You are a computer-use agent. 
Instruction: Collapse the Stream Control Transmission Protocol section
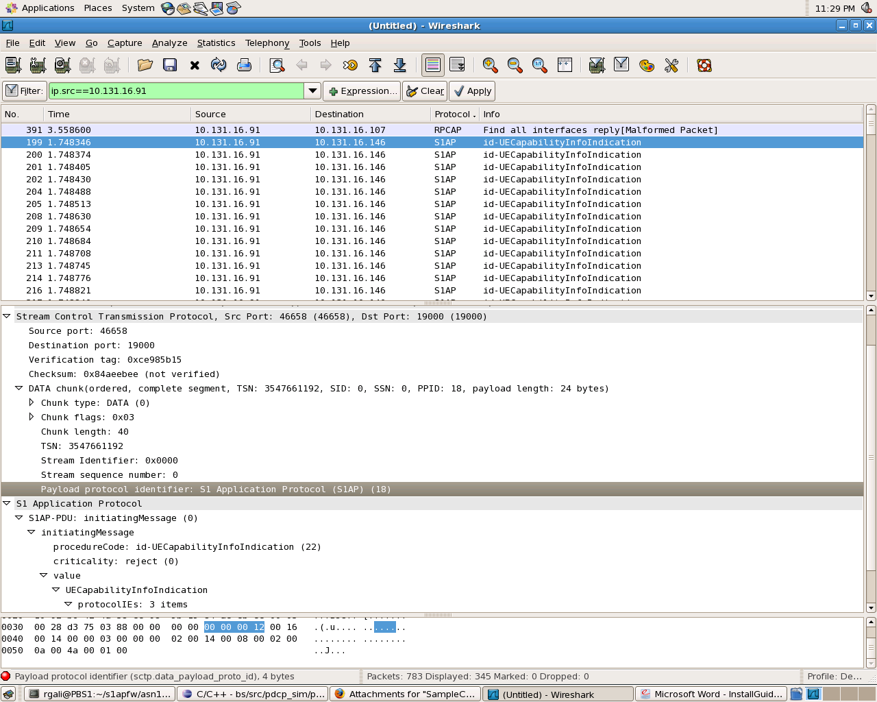point(7,316)
